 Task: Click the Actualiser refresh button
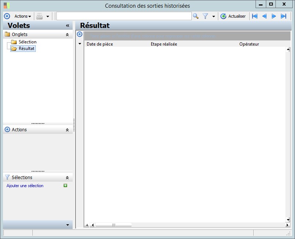233,16
